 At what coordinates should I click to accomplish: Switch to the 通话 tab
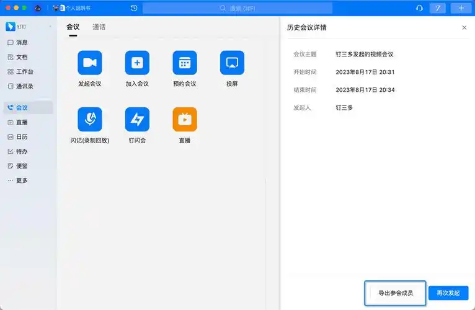pyautogui.click(x=99, y=27)
